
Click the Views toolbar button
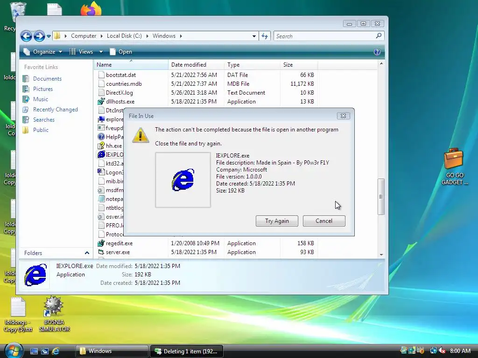click(82, 52)
